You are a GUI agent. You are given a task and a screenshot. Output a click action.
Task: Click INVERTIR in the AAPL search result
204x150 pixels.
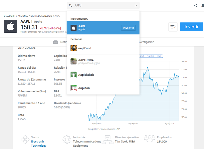pos(128,28)
